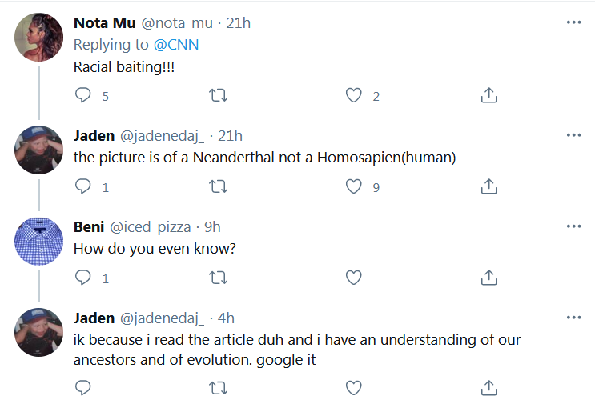Open more options on Jaden's 21h tweet
The height and width of the screenshot is (404, 595).
point(573,135)
